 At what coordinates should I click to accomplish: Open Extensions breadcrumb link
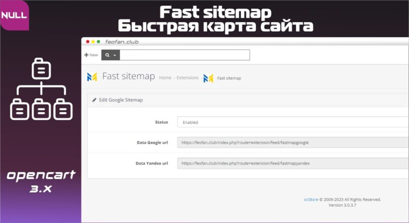(188, 78)
